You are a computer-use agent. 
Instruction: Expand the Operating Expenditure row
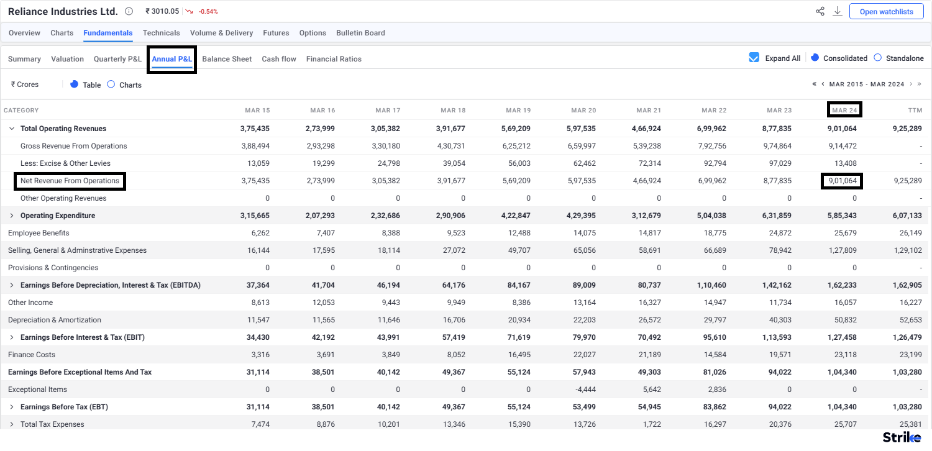click(11, 216)
